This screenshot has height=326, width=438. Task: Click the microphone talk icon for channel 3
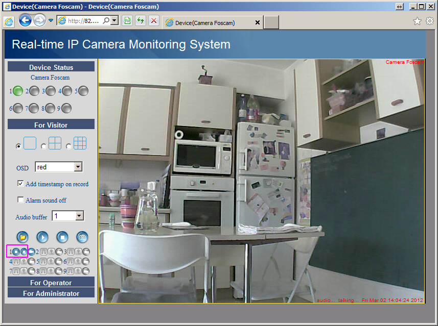point(78,252)
